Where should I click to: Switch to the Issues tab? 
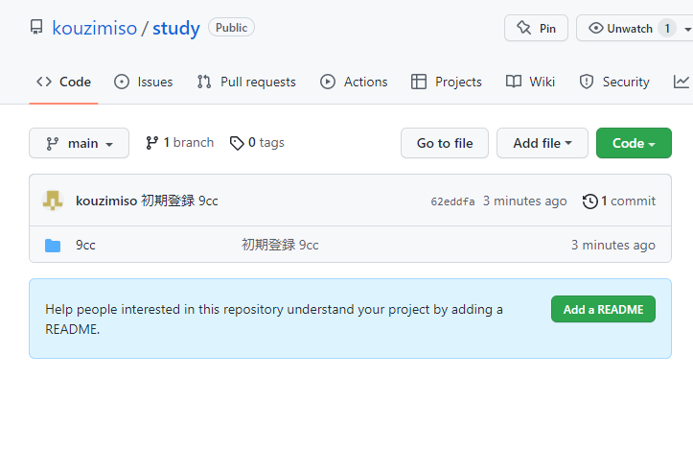coord(144,82)
